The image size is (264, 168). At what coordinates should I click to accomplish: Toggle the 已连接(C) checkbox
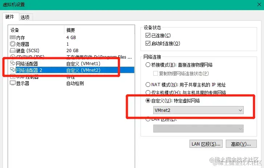coord(148,35)
